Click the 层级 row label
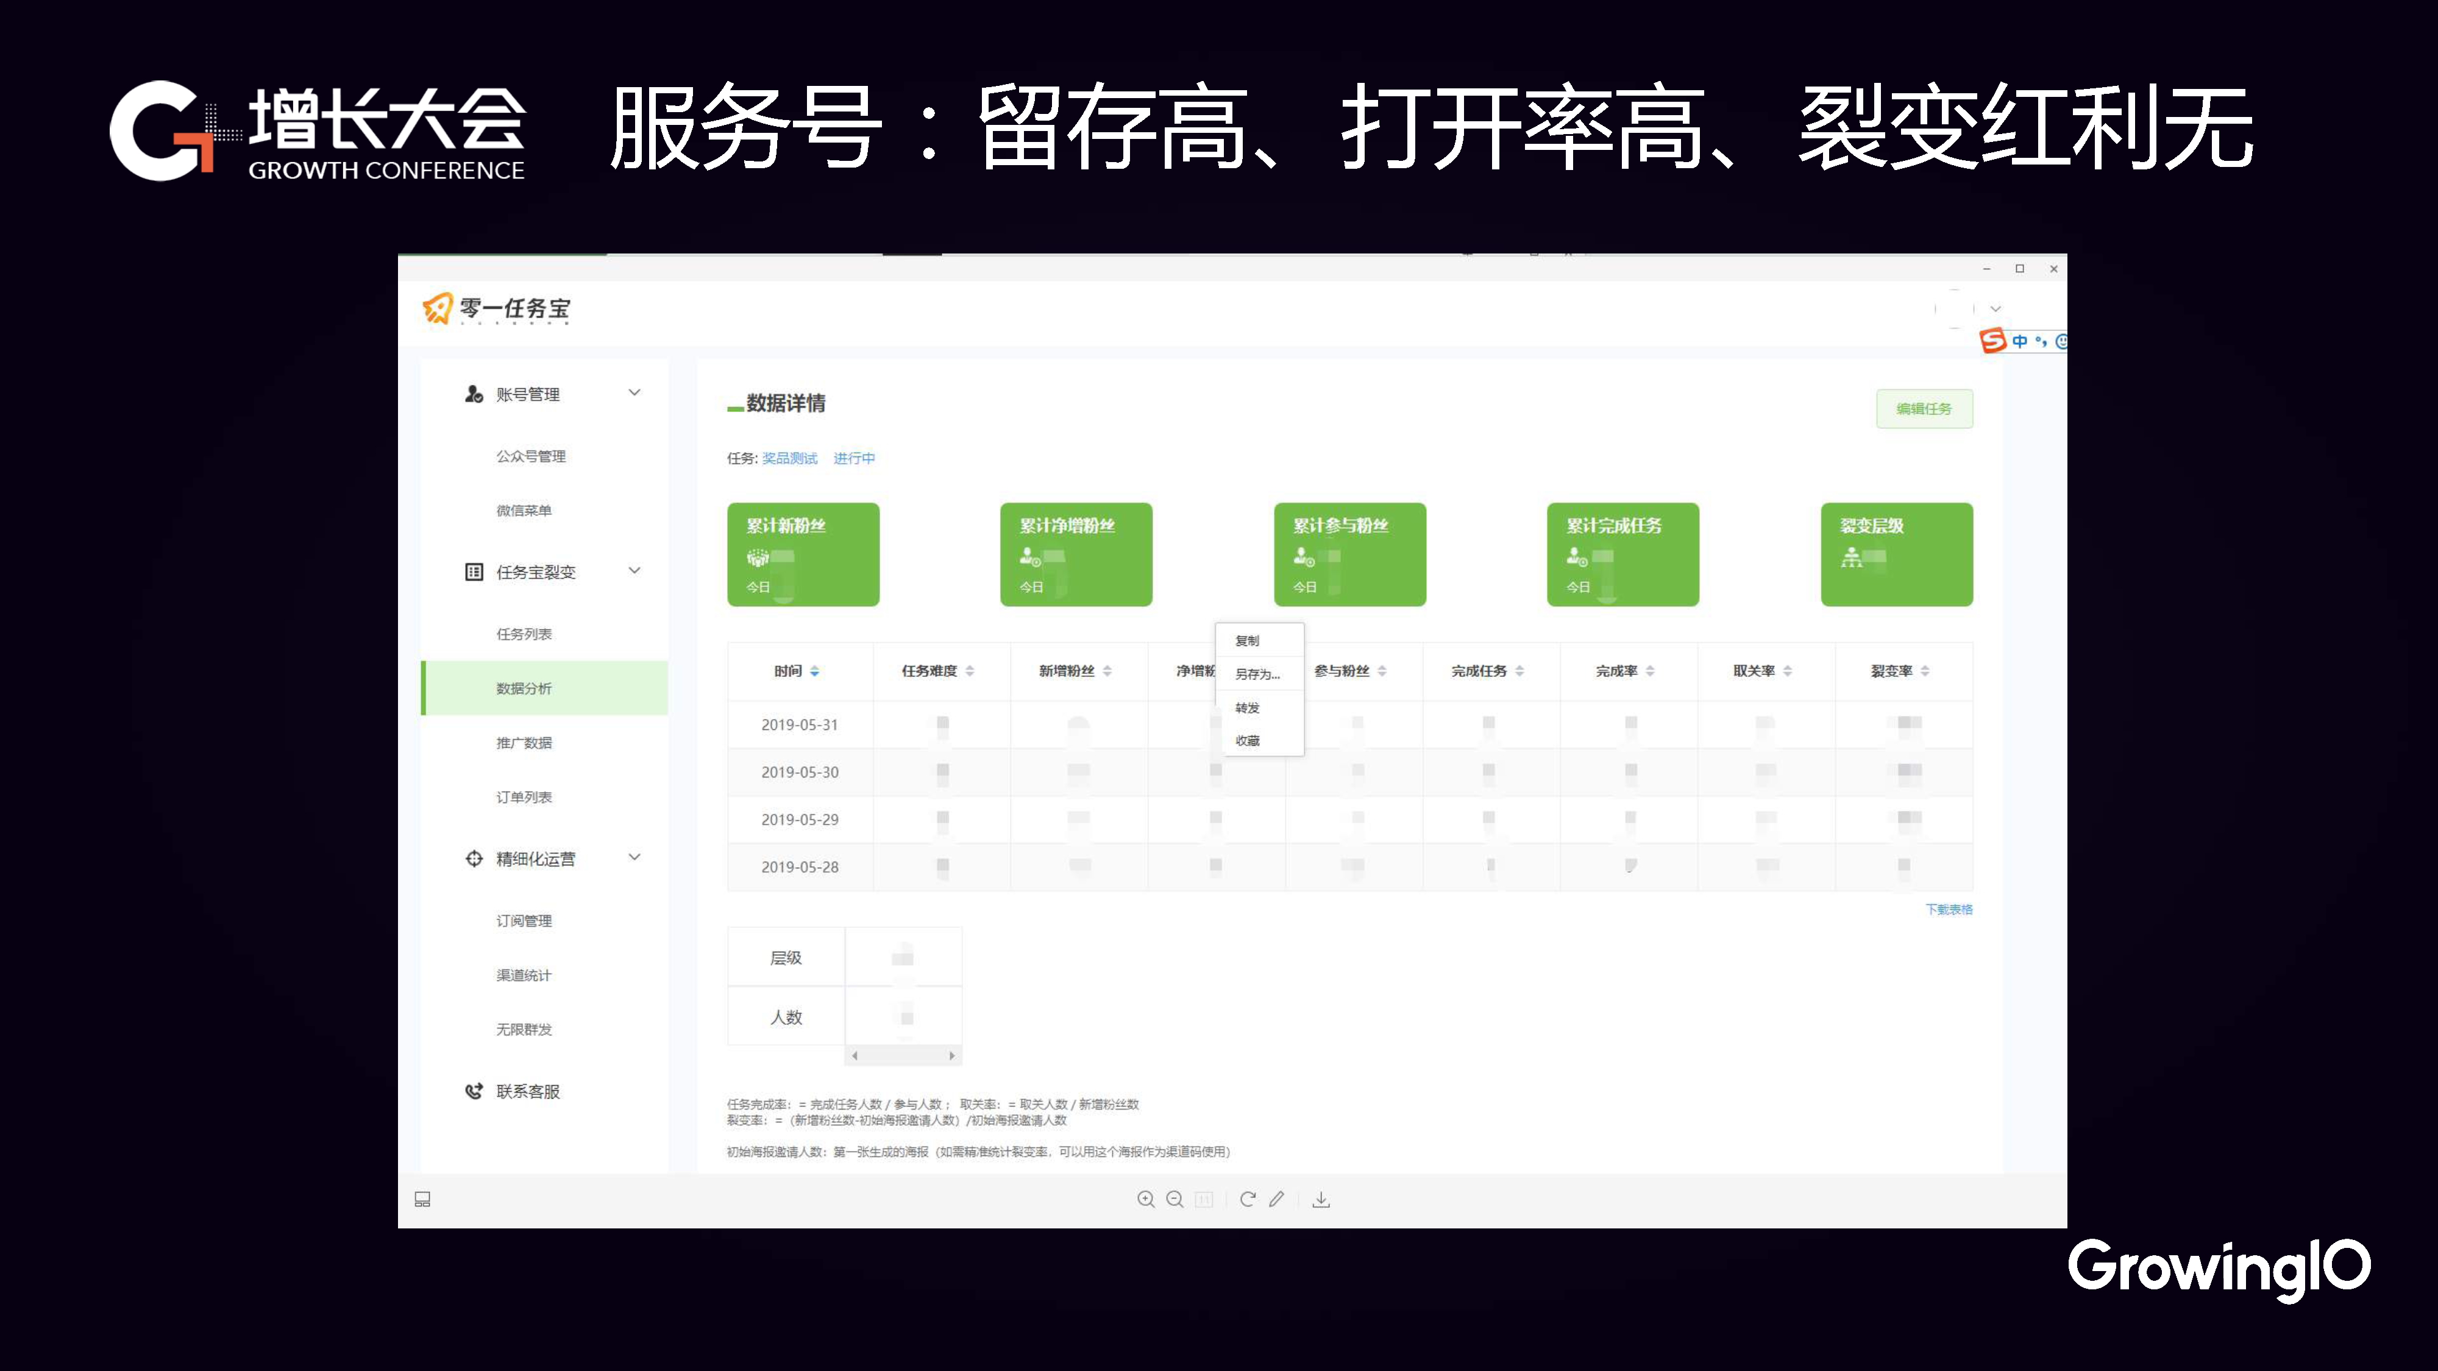Viewport: 2438px width, 1371px height. 786,957
